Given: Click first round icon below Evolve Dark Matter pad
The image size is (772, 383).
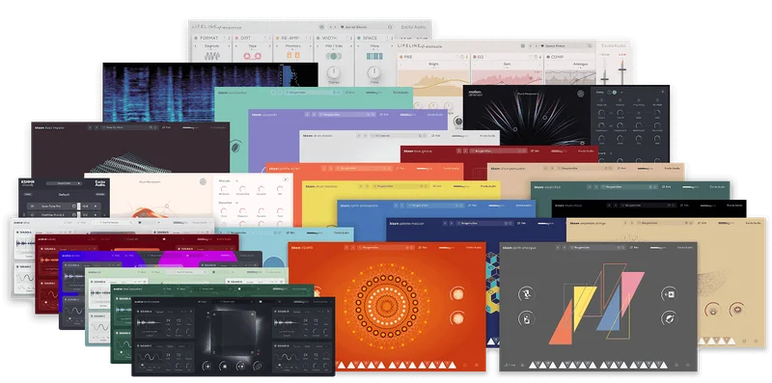Looking at the screenshot, I should pyautogui.click(x=207, y=366).
